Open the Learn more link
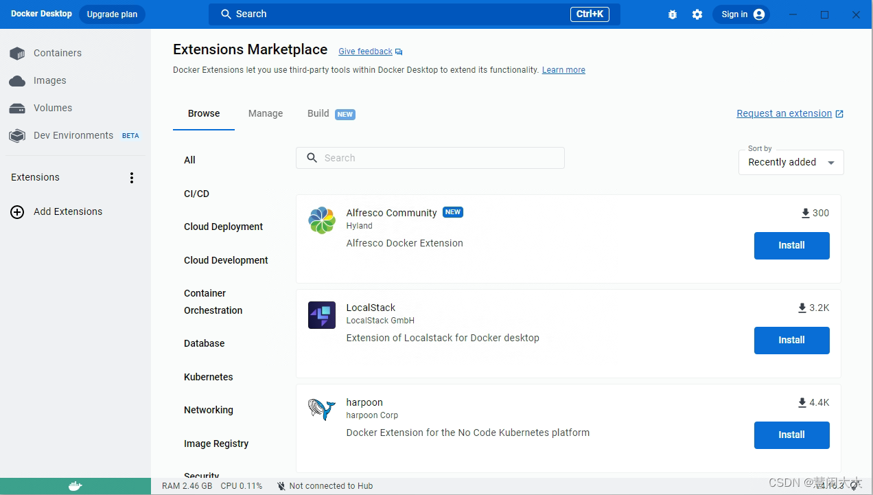 [x=563, y=70]
